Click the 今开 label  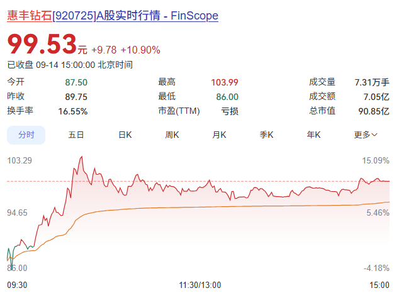coord(16,82)
